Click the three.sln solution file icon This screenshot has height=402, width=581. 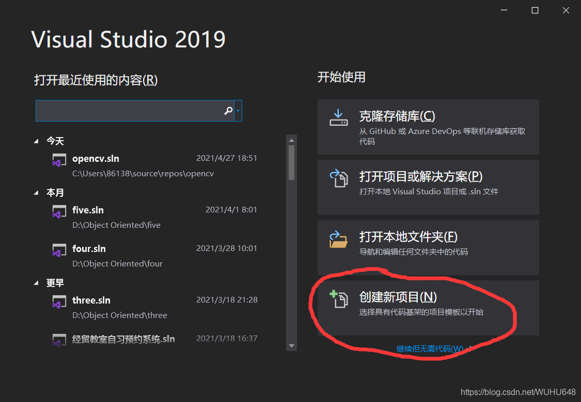(59, 302)
